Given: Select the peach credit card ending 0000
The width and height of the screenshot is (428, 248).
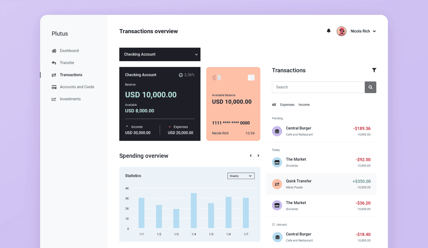Looking at the screenshot, I should [x=233, y=104].
